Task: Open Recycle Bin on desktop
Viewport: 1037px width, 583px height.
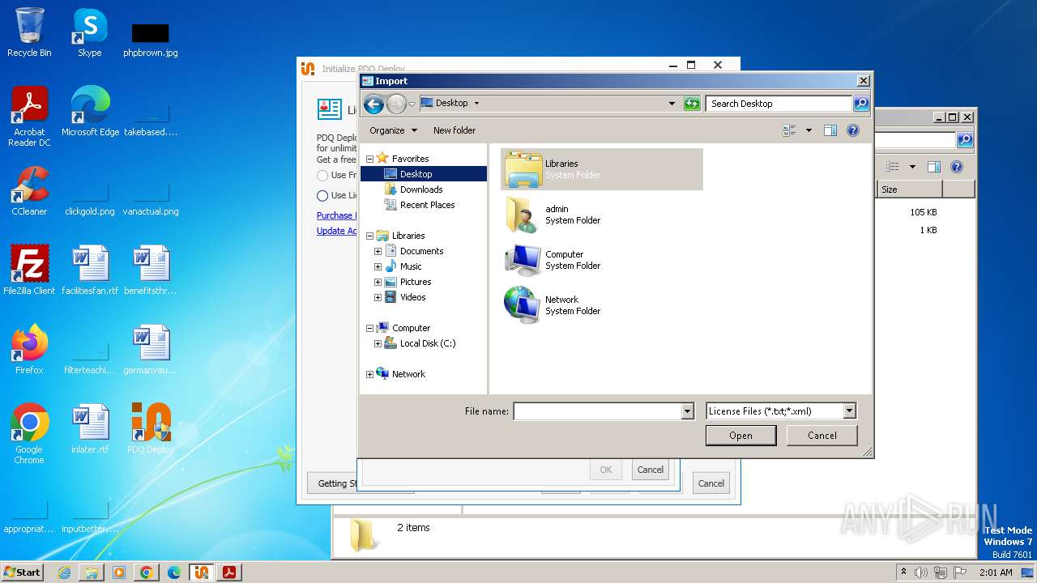Action: click(x=29, y=32)
